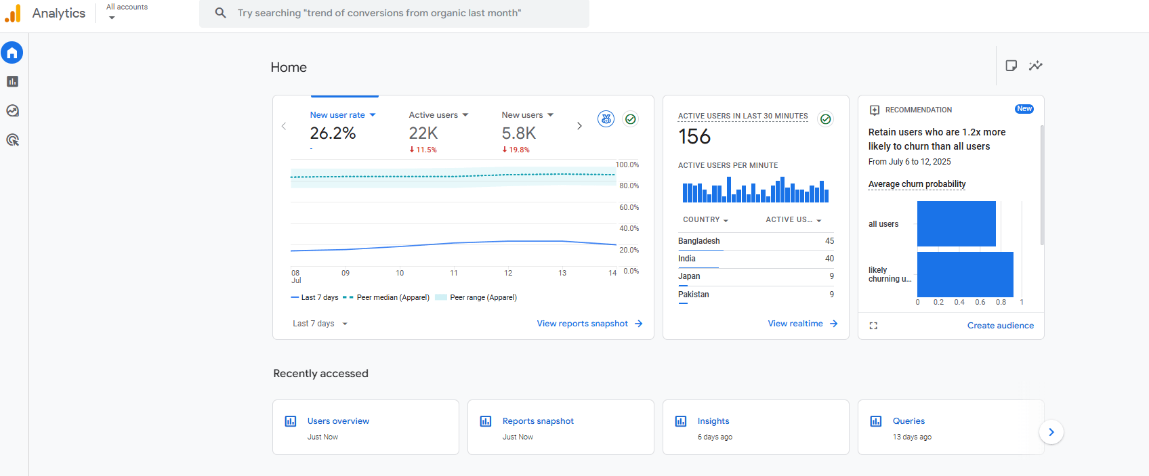Viewport: 1149px width, 476px height.
Task: Click the note icon at top right
Action: (x=1011, y=66)
